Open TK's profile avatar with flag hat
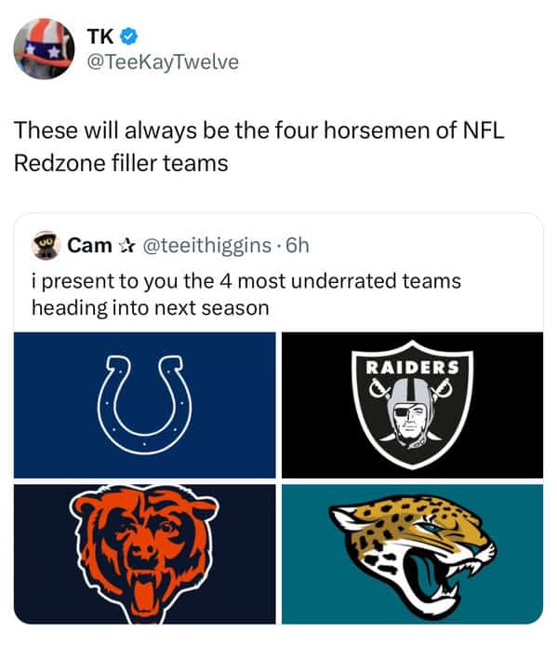This screenshot has height=647, width=557. [x=44, y=48]
